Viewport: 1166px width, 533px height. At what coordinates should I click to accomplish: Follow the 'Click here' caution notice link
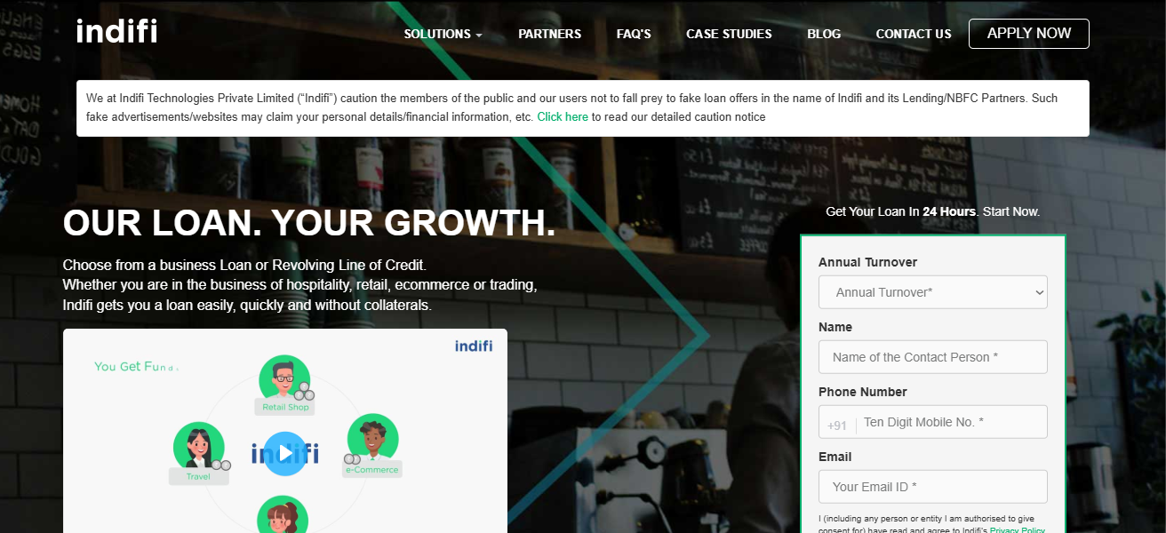pos(563,116)
